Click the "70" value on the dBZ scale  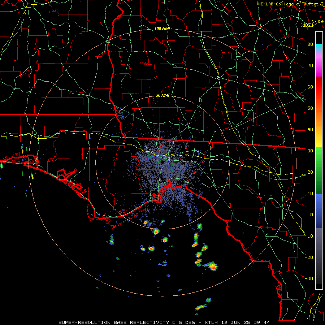[310, 66]
